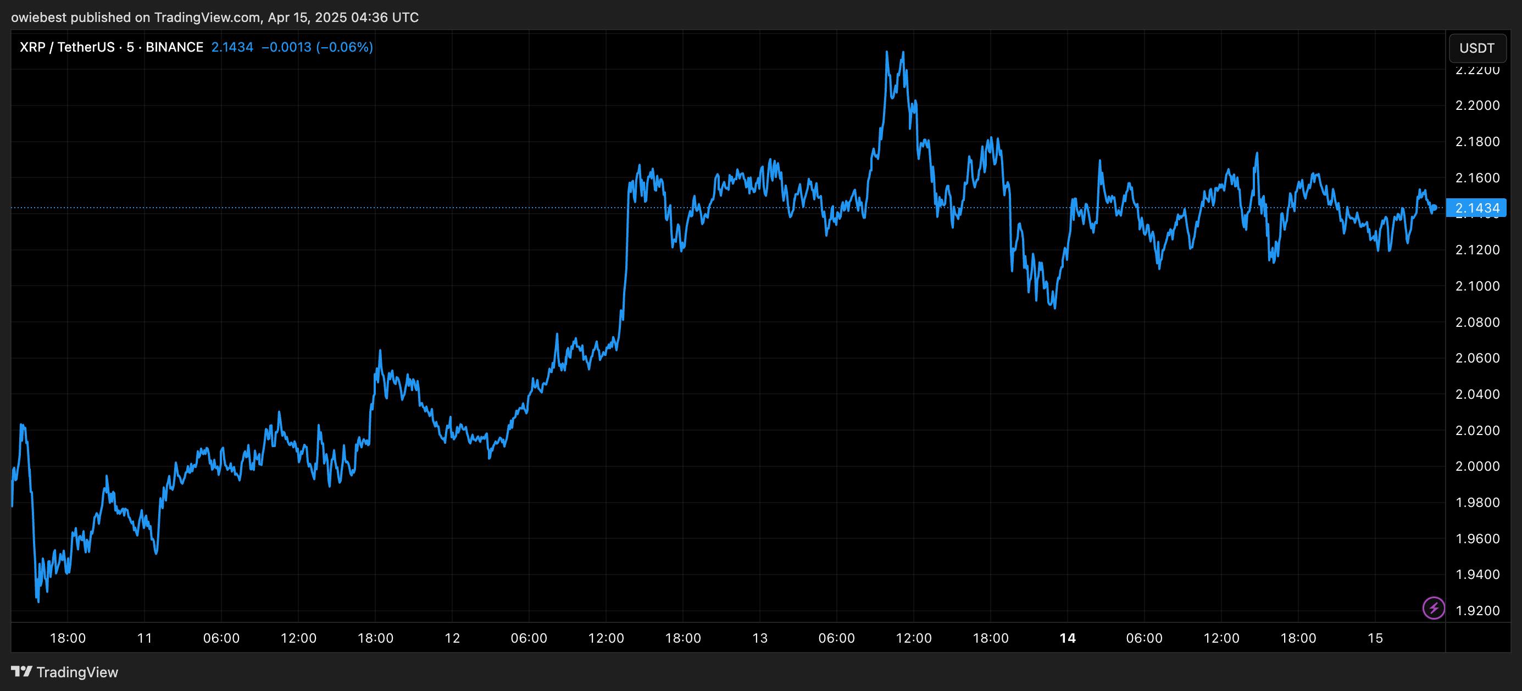Click the blue 2.1434 value in header
1522x691 pixels.
(x=232, y=47)
